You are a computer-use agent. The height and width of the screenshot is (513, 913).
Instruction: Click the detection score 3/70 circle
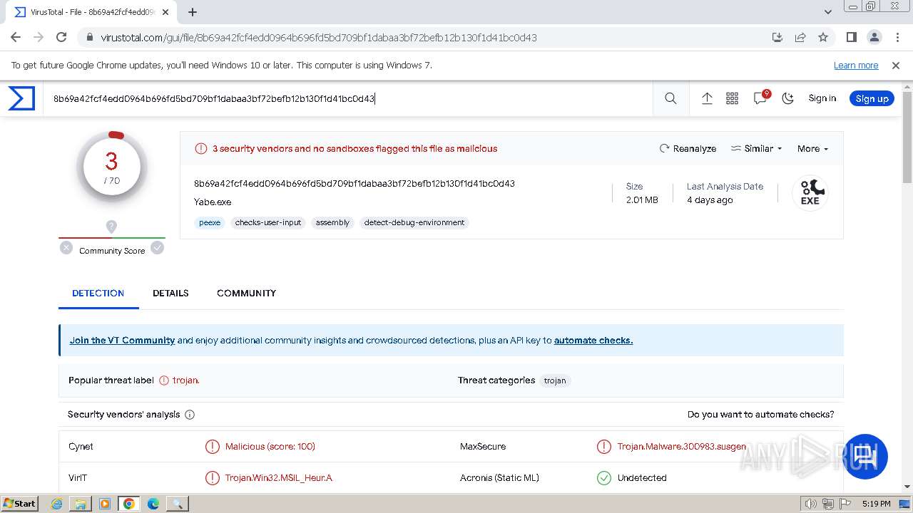coord(112,167)
